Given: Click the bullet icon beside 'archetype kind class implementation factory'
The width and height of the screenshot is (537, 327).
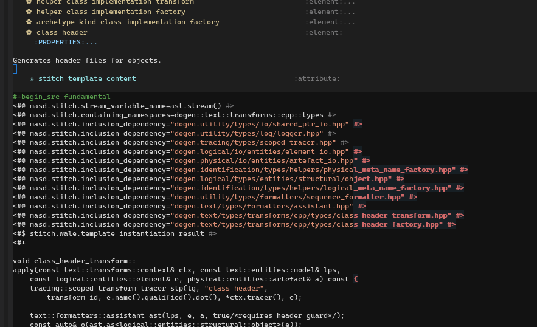Looking at the screenshot, I should tap(29, 22).
